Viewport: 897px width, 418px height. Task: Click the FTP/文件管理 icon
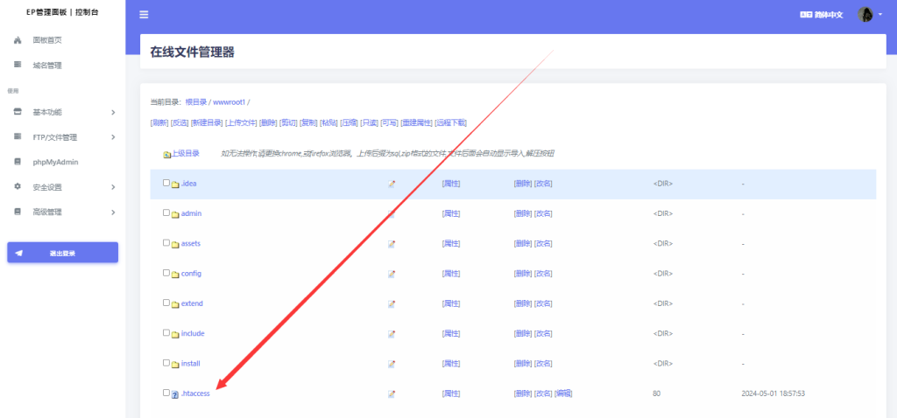click(18, 137)
